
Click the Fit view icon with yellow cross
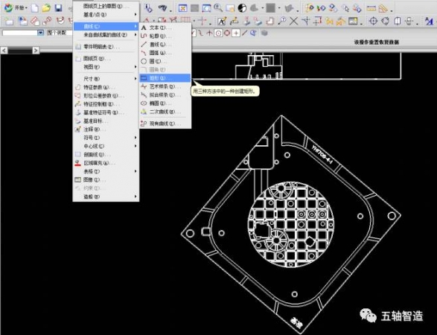pyautogui.click(x=182, y=8)
